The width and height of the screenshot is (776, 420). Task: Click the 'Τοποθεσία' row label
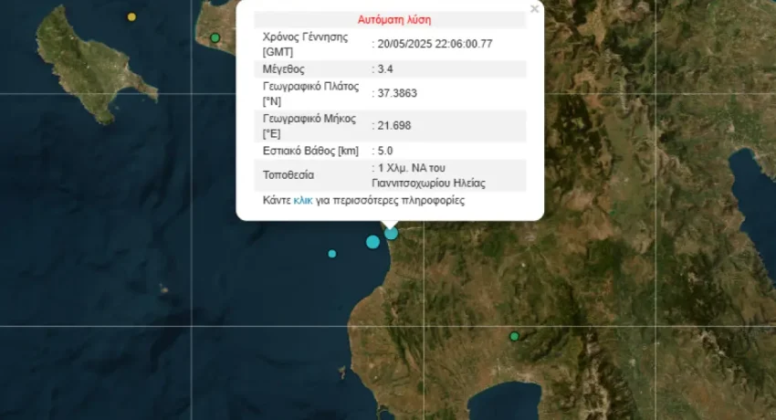pos(289,175)
